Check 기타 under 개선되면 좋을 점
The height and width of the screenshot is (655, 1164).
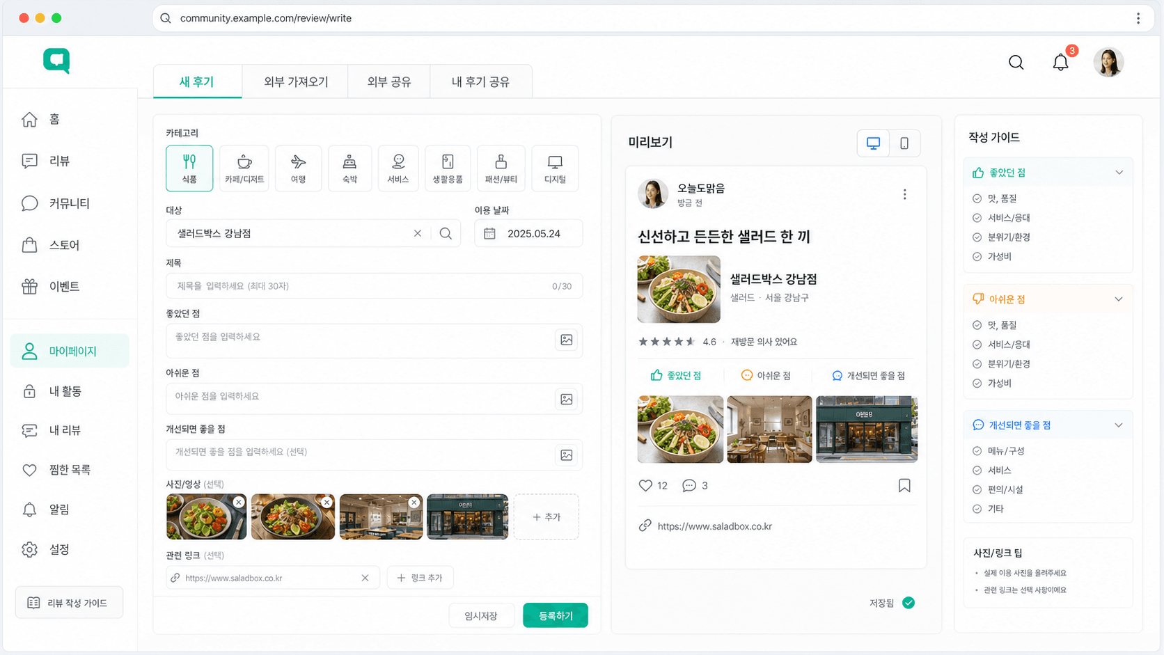click(977, 510)
